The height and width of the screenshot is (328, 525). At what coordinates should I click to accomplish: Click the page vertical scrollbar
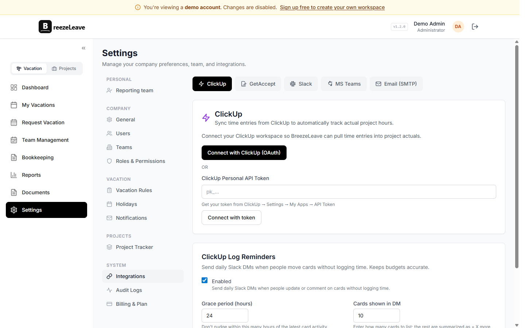[x=517, y=157]
